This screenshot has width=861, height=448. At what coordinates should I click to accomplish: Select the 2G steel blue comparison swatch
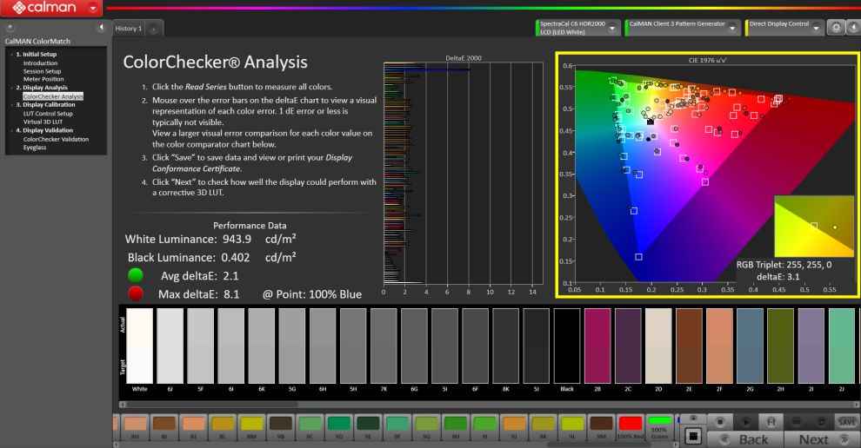pos(750,346)
